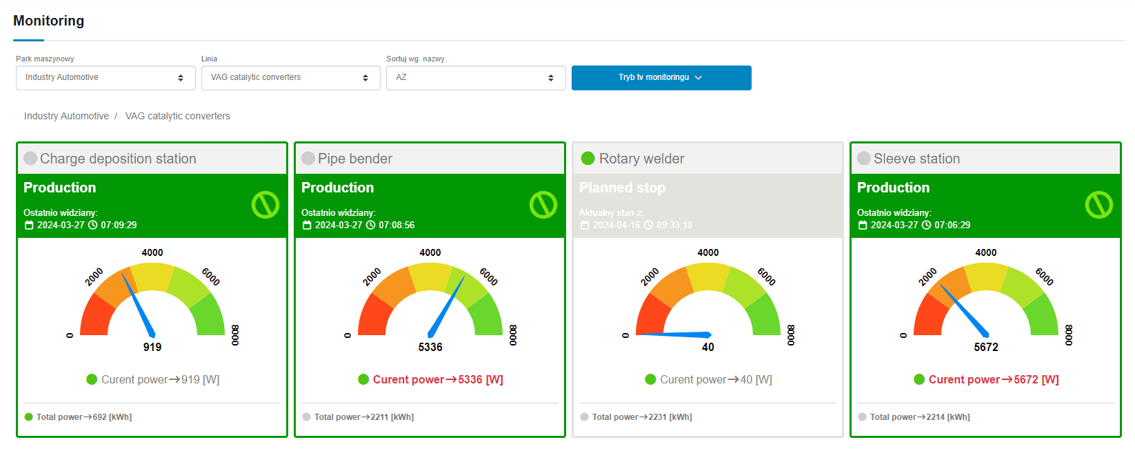The width and height of the screenshot is (1135, 451).
Task: Click the Tryb tv monitoringu button
Action: coord(661,78)
